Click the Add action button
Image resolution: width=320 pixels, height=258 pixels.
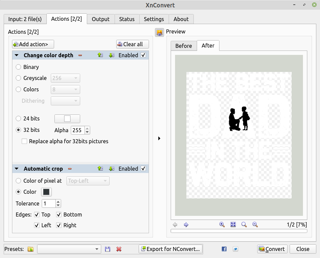click(x=33, y=44)
